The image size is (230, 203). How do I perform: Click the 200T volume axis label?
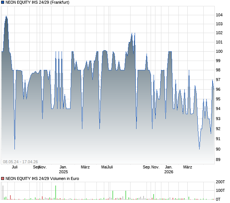pyautogui.click(x=220, y=182)
